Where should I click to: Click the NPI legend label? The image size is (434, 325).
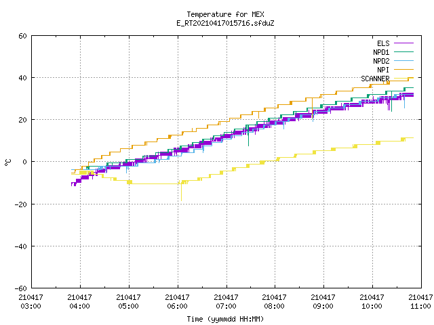[x=383, y=70]
